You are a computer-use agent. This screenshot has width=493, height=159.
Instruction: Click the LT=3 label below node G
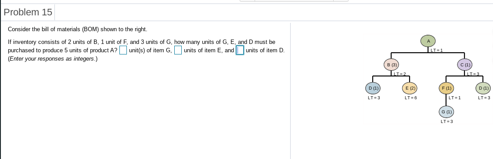tap(447, 122)
